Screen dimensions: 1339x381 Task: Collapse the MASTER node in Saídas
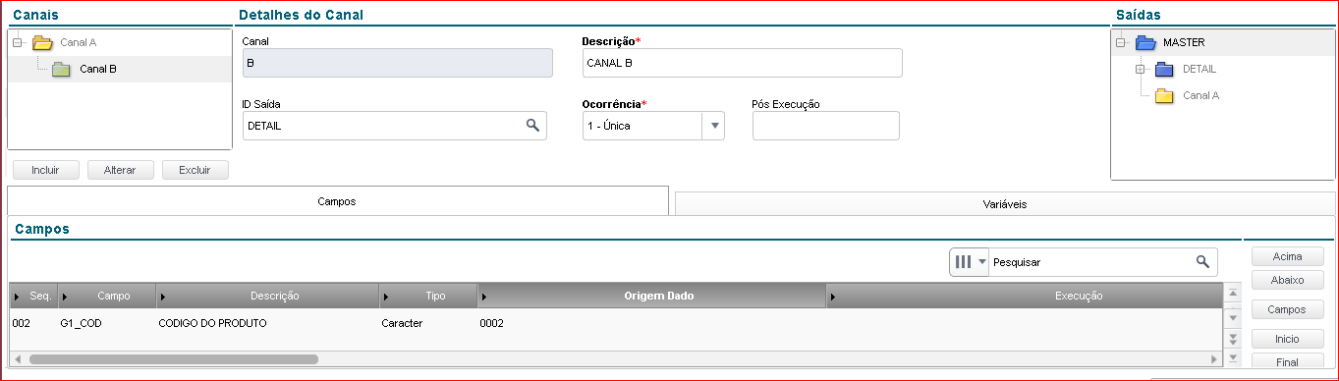point(1121,43)
